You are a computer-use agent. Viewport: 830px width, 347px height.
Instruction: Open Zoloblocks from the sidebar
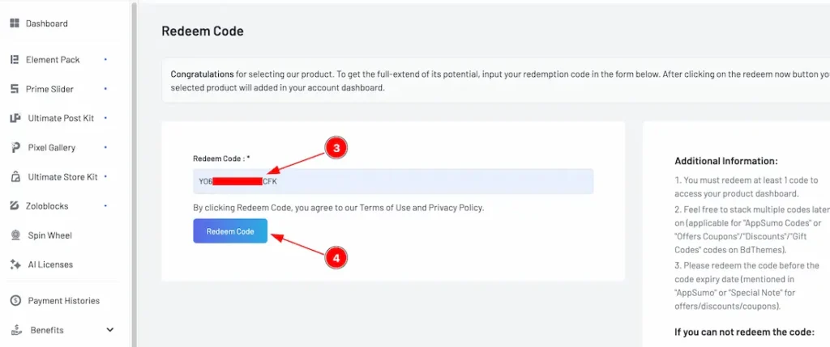click(x=48, y=206)
